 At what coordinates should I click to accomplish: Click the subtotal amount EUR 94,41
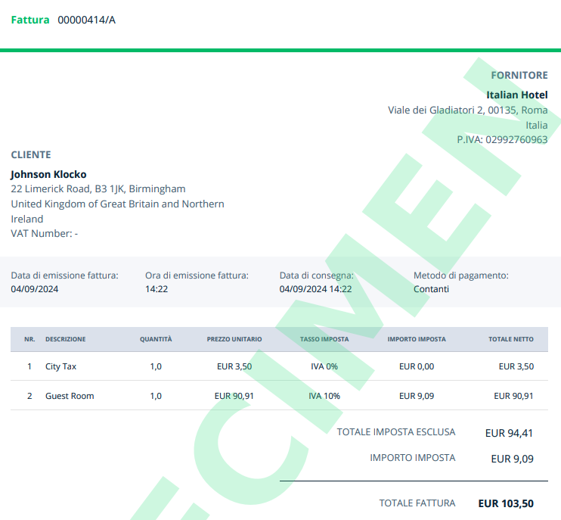click(x=509, y=434)
